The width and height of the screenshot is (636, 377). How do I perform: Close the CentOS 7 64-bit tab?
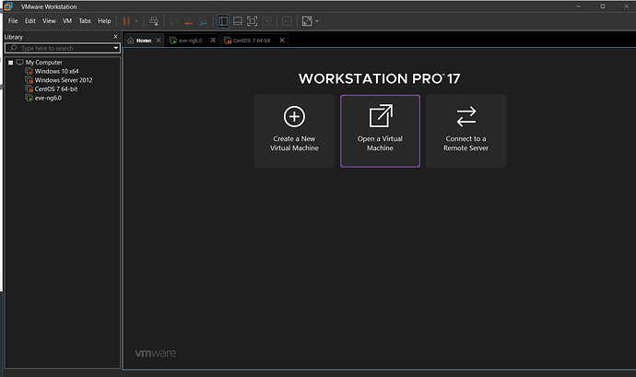click(x=282, y=41)
